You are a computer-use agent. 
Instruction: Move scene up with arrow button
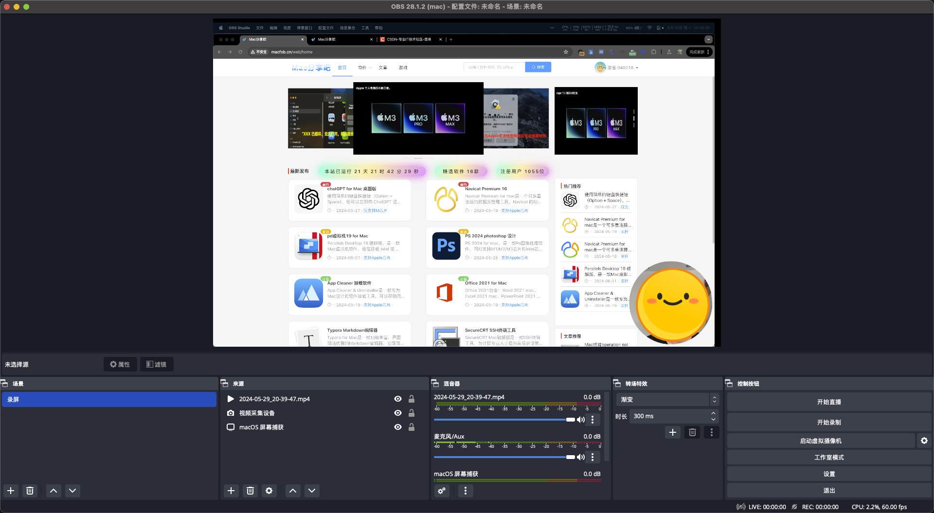[x=54, y=491]
